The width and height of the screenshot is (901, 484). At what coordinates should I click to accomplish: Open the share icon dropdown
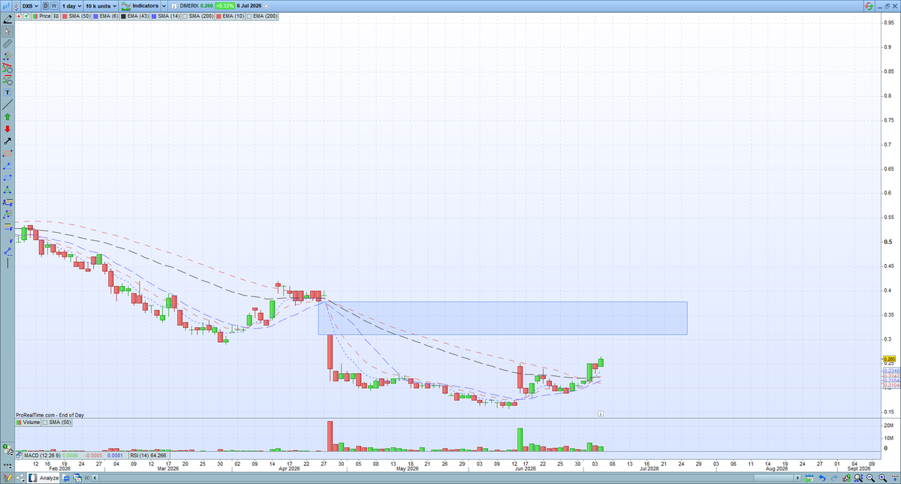(x=20, y=478)
